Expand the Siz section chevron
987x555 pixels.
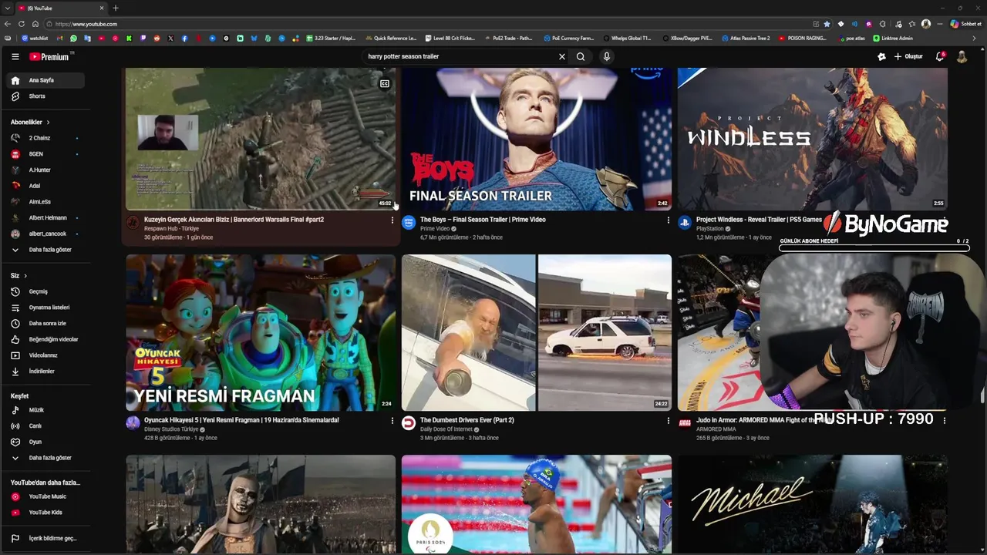pos(25,275)
